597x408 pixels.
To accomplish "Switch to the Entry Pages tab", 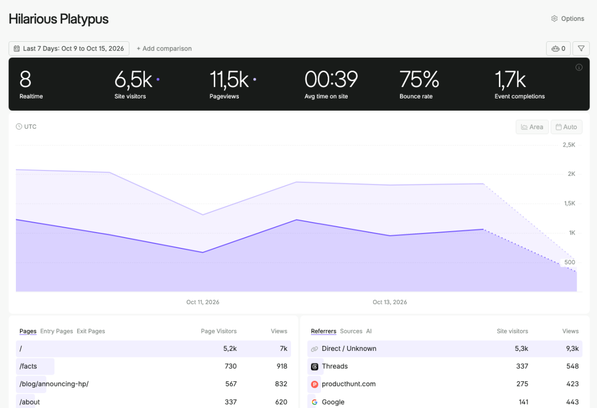I will click(57, 331).
